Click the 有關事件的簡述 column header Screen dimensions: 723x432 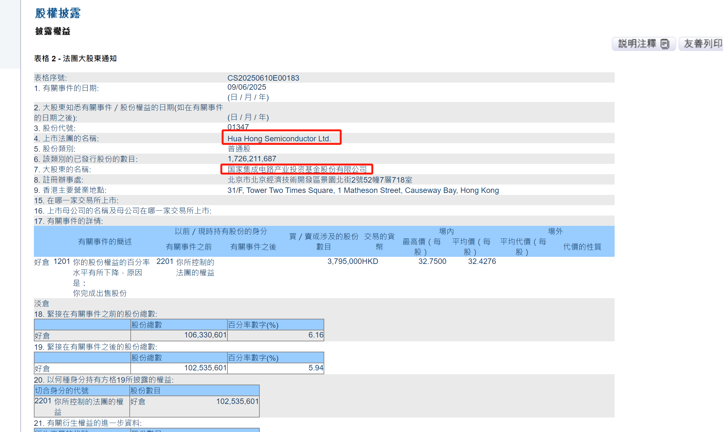[x=105, y=242]
